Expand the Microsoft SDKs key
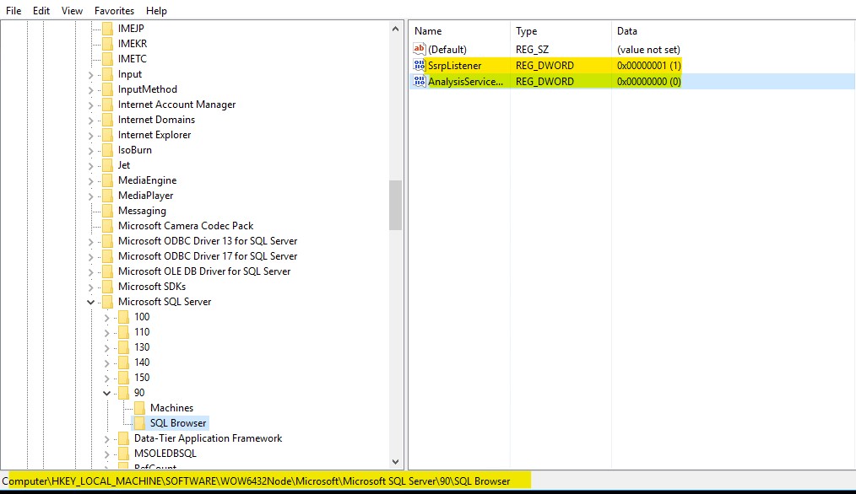The height and width of the screenshot is (494, 856). [x=90, y=287]
